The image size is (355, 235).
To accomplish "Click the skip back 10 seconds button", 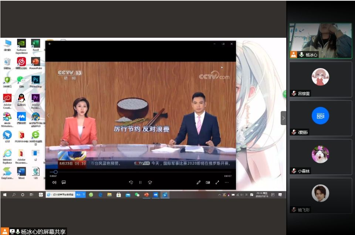I will point(131,182).
